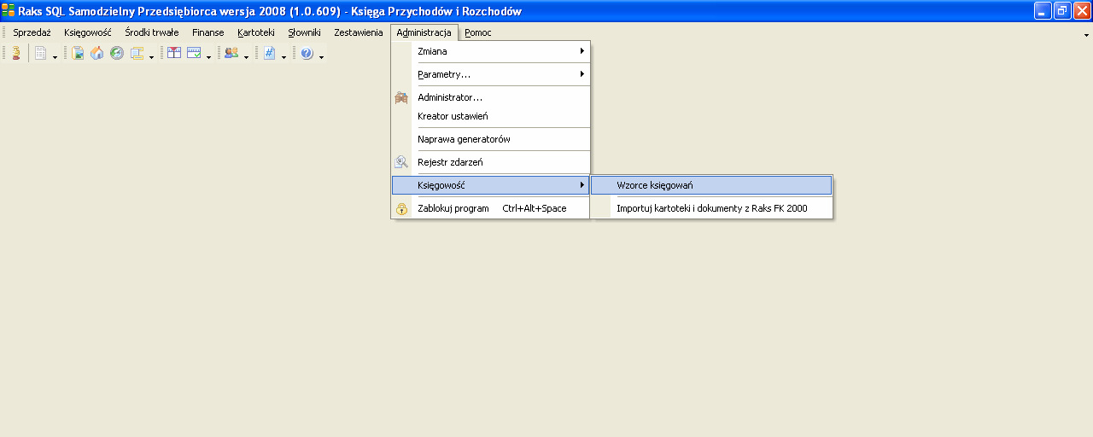This screenshot has height=437, width=1093.
Task: Click the table with red marker icon
Action: click(x=174, y=53)
